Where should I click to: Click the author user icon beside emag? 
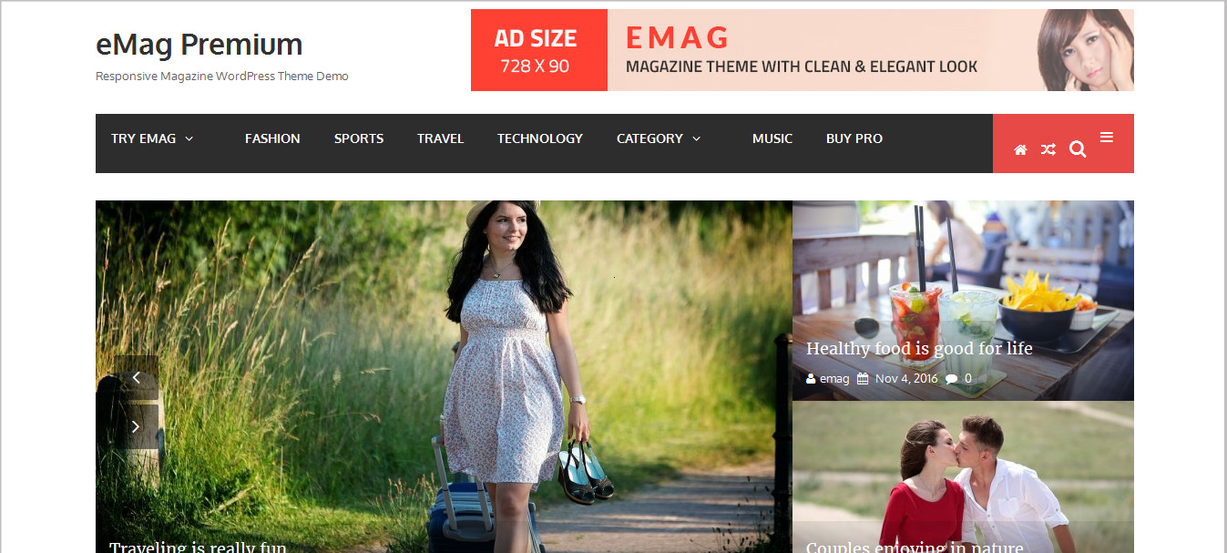coord(811,378)
